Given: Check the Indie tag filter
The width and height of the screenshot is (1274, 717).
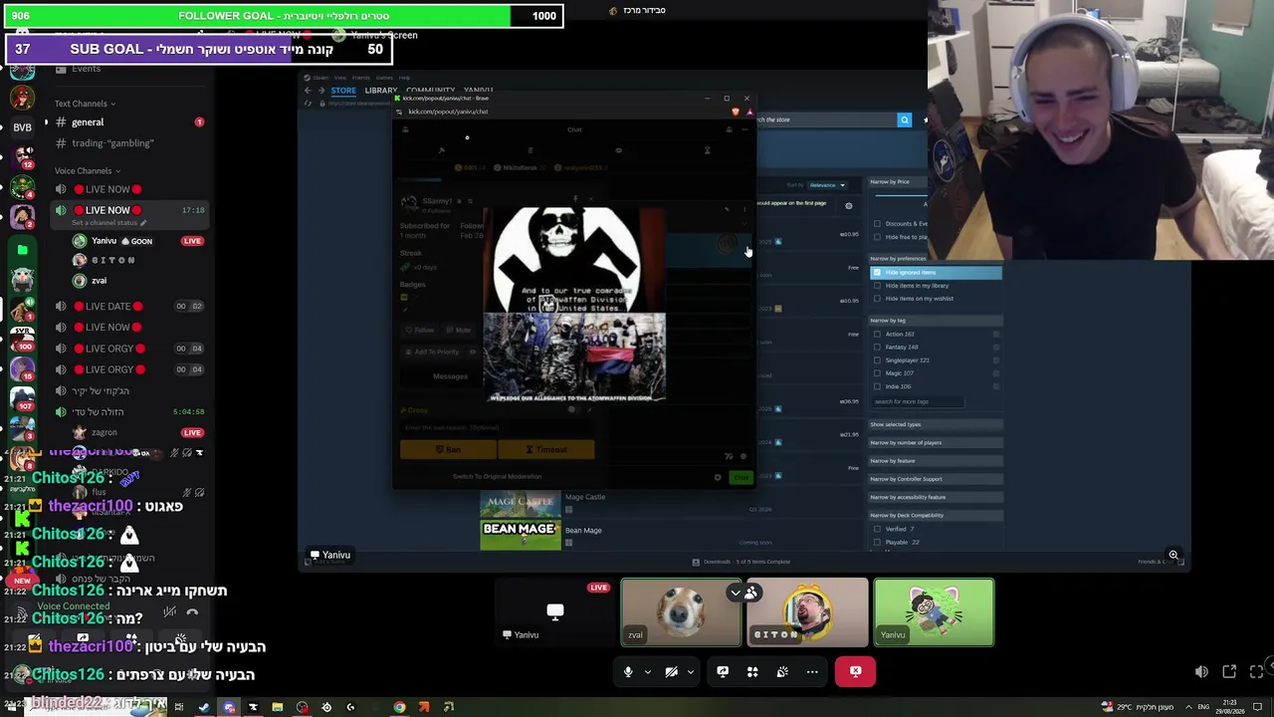Looking at the screenshot, I should coord(877,386).
